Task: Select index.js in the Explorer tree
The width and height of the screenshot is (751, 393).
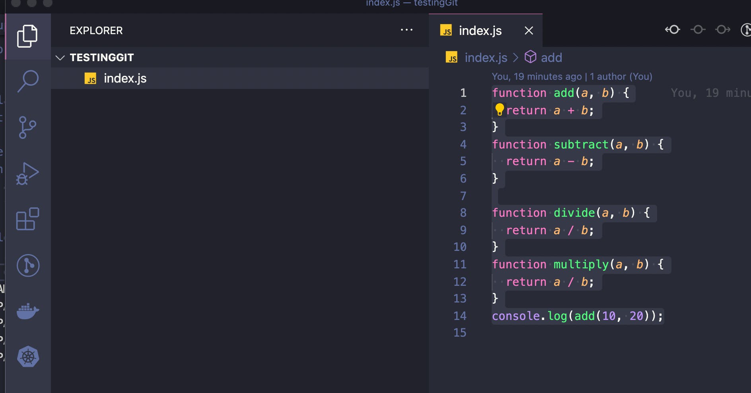Action: point(240,78)
